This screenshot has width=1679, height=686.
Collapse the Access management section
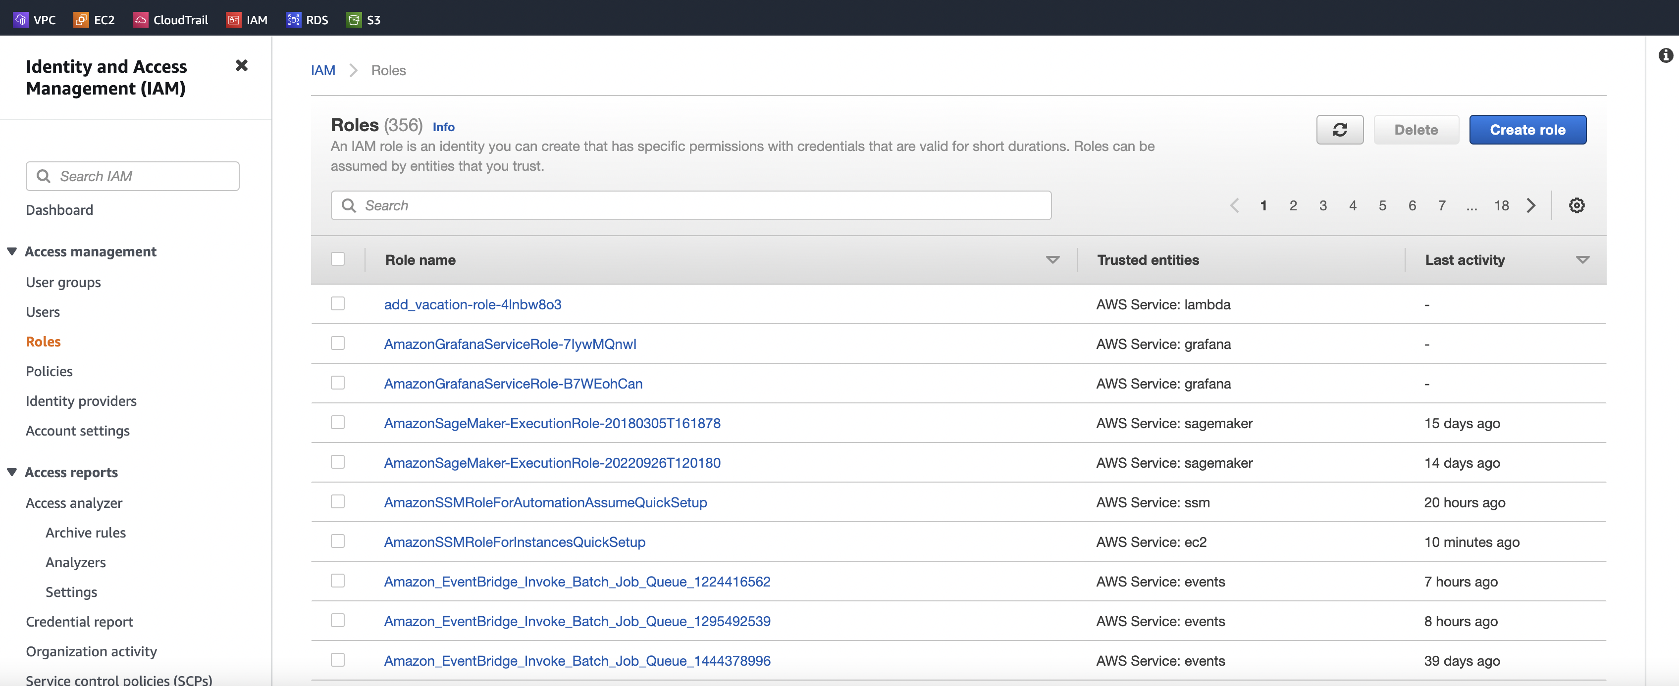(12, 251)
